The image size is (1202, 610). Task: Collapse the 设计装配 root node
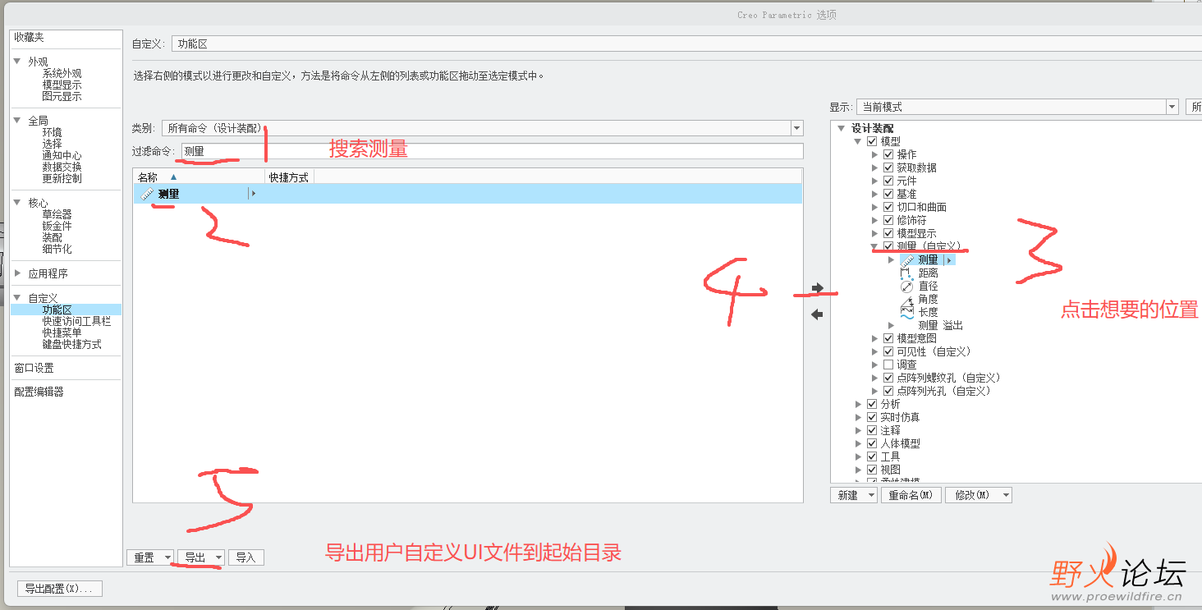pos(841,128)
